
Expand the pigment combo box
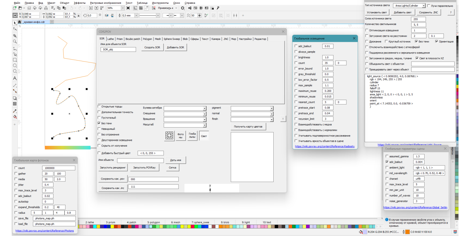pyautogui.click(x=271, y=108)
